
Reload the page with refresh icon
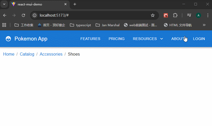point(23,15)
